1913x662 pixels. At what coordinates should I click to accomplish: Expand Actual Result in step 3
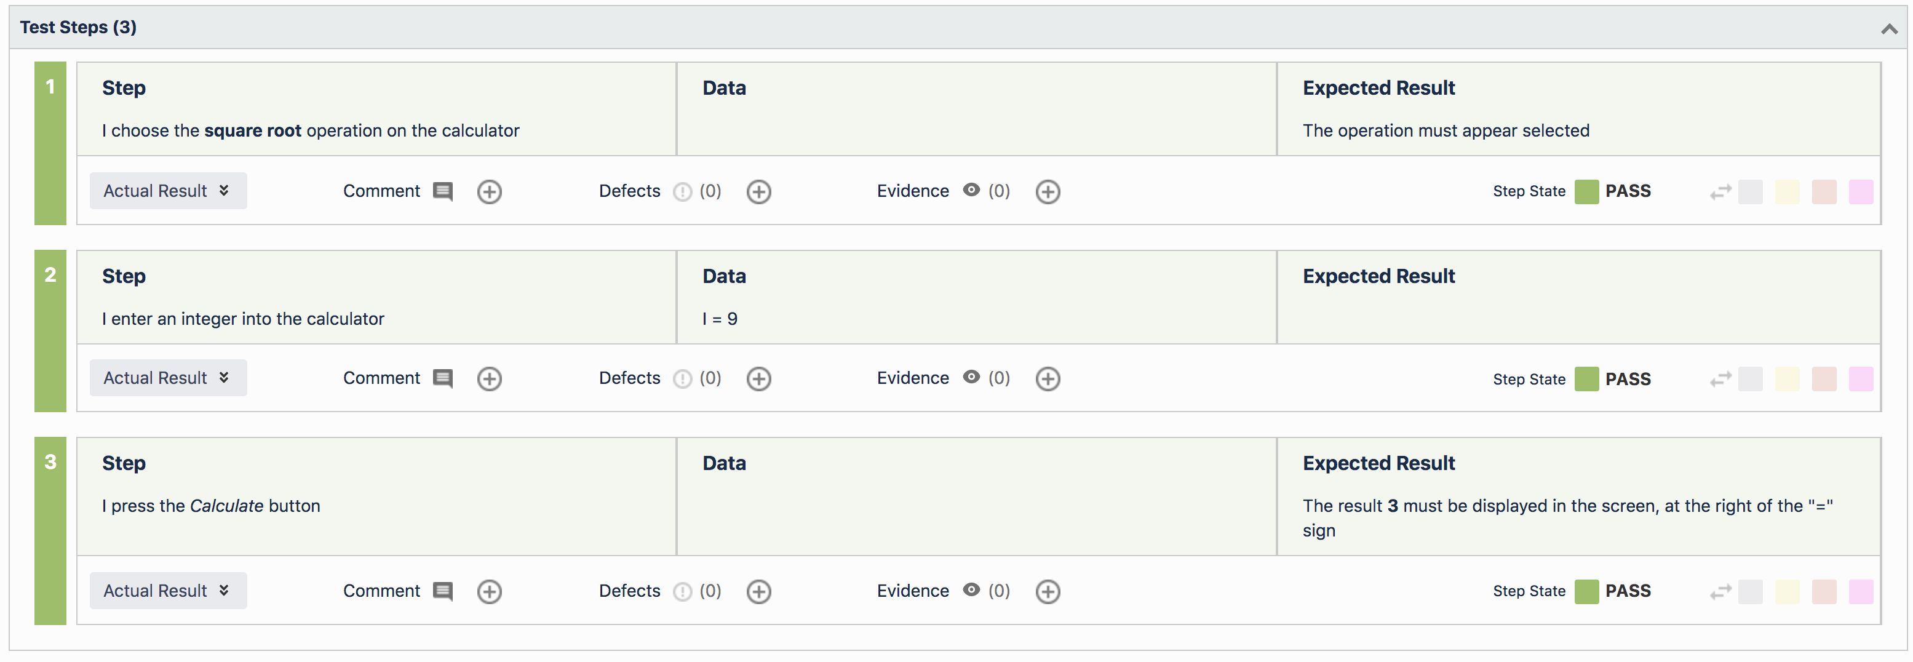pos(168,591)
